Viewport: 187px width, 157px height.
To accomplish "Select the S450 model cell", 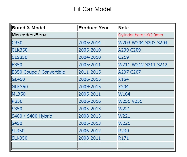I will (x=44, y=123).
